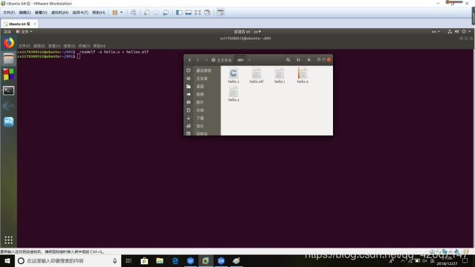Viewport: 475px width, 267px height.
Task: Click the Windows taskbar search box
Action: coord(67,261)
